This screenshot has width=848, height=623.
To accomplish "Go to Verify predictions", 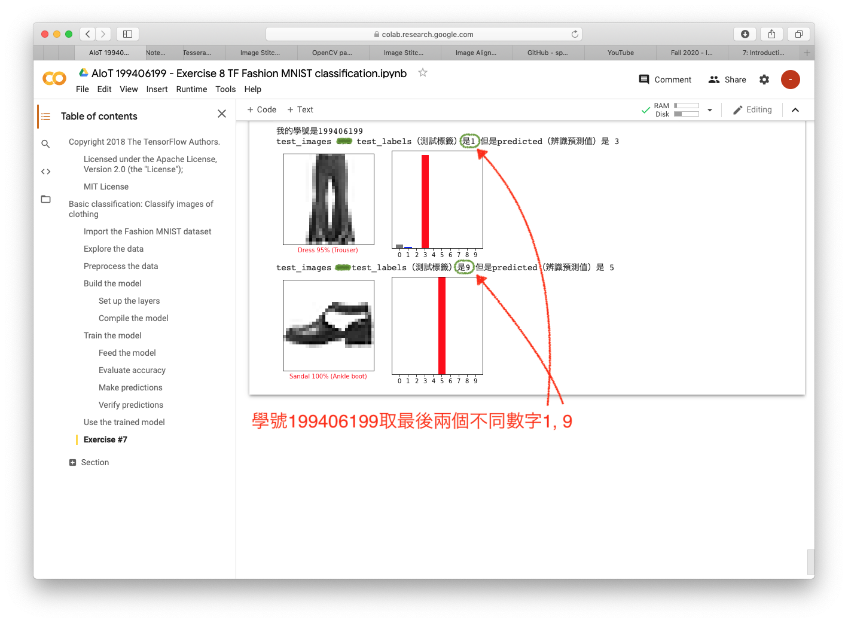I will point(131,405).
